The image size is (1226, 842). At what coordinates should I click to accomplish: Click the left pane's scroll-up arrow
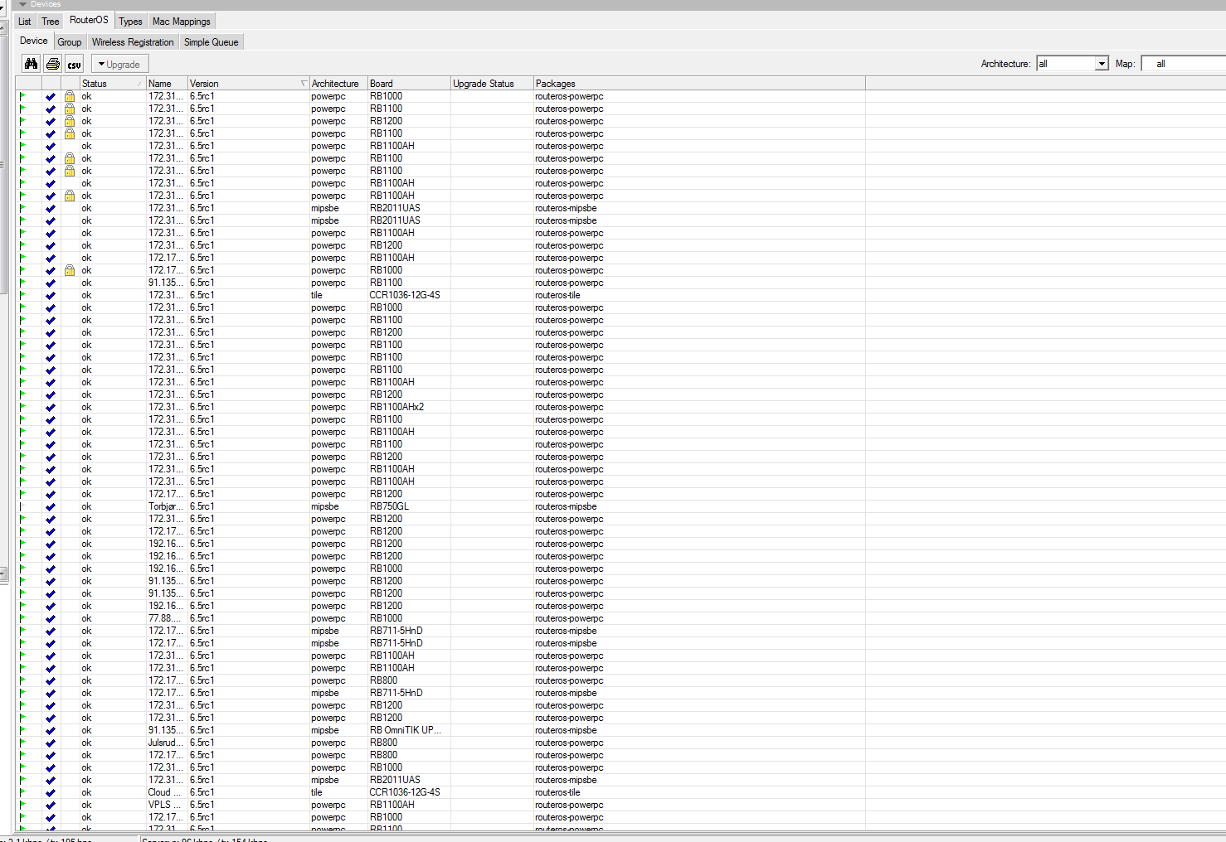(3, 29)
